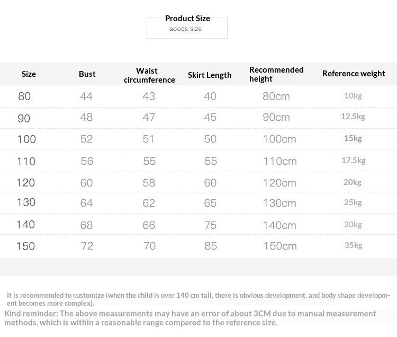
Task: Select size 100 row label
Action: point(26,139)
